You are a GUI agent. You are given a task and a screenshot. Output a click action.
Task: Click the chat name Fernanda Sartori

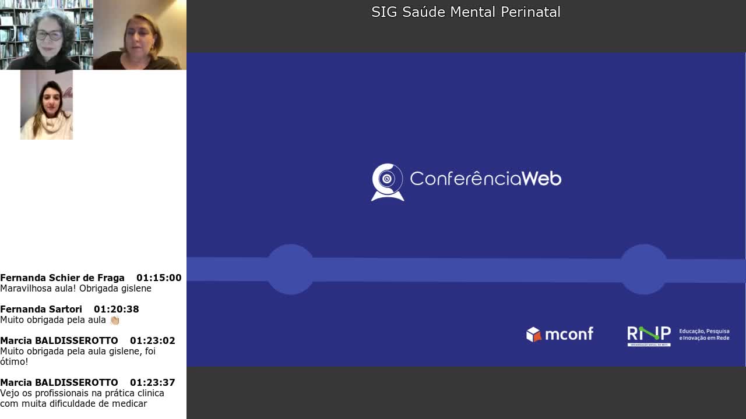[x=41, y=309]
